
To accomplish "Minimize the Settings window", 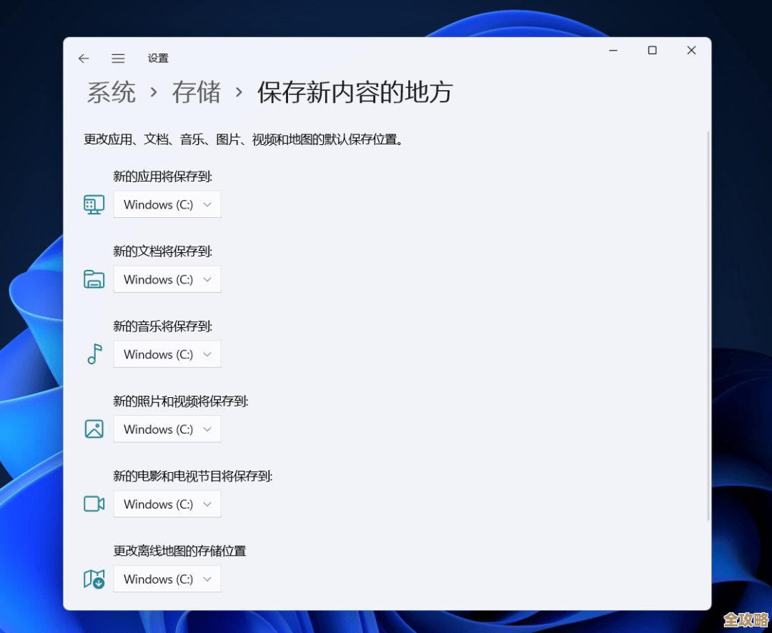I will (613, 50).
